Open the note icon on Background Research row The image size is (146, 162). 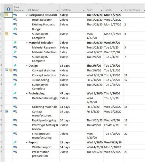tap(7, 15)
